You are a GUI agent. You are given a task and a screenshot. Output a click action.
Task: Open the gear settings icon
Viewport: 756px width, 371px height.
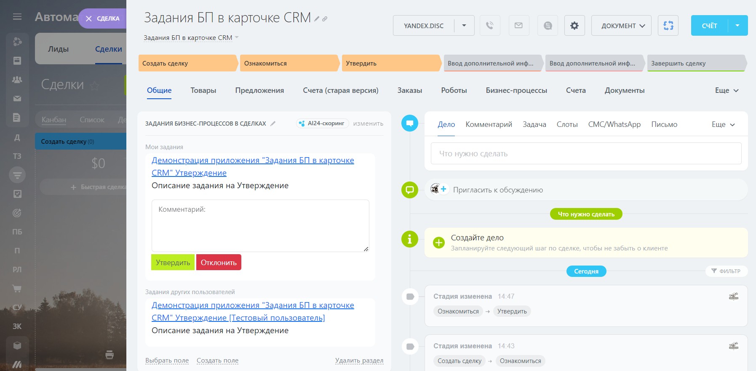574,26
